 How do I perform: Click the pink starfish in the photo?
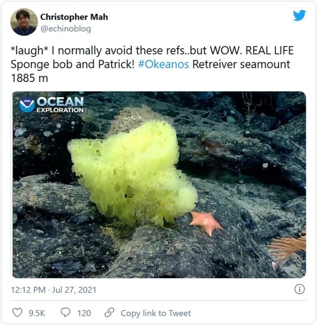point(205,222)
